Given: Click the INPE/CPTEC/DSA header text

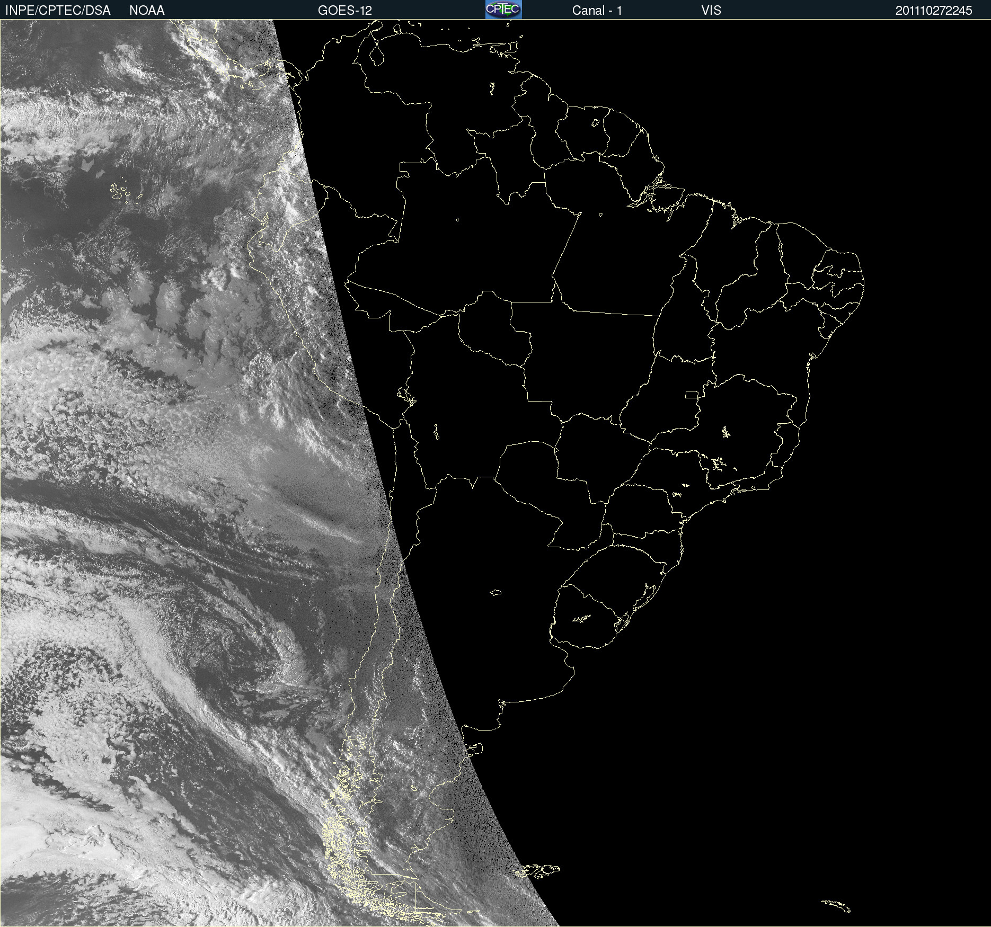Looking at the screenshot, I should (x=58, y=11).
